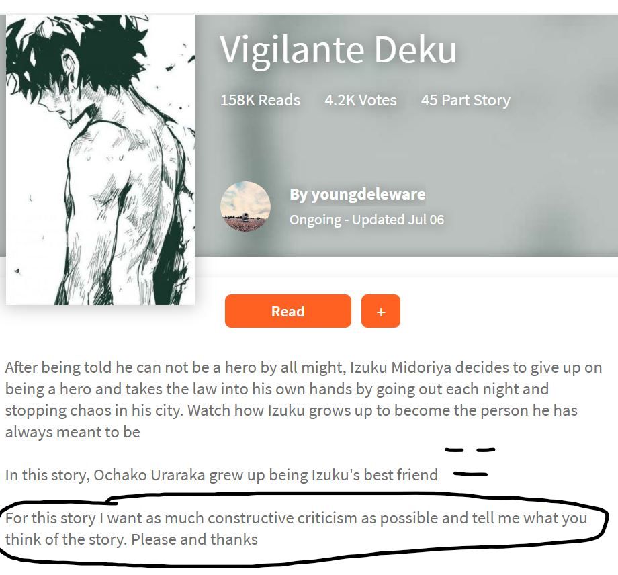Click the description line starting 'After being told'
The width and height of the screenshot is (618, 575).
click(304, 367)
